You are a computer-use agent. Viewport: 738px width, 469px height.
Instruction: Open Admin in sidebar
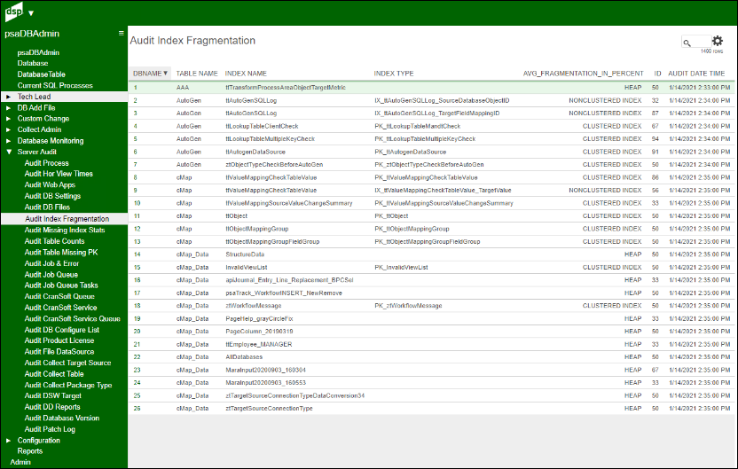pos(20,462)
